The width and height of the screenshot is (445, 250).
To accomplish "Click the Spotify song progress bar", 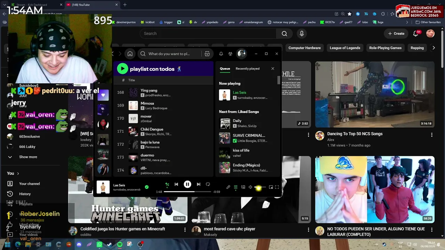I will (187, 192).
